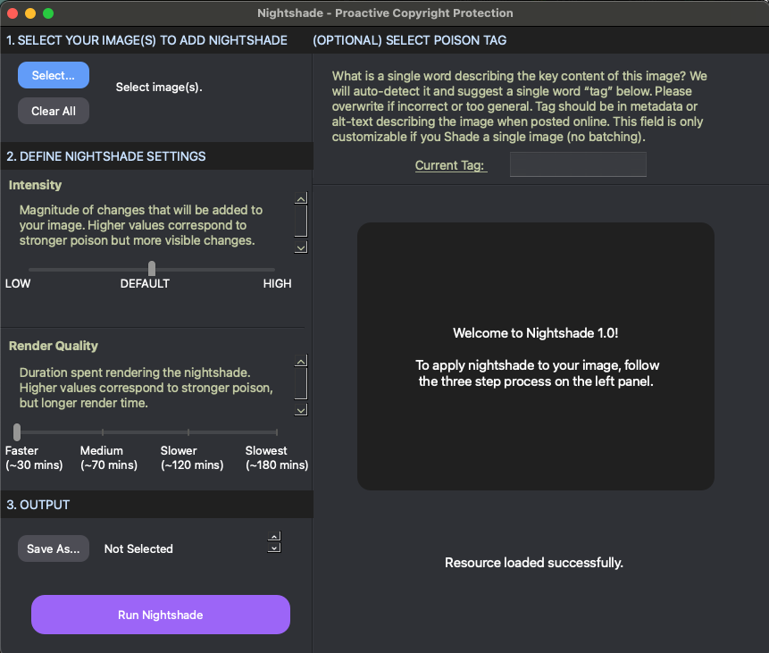
Task: Run Nightshade with the purple button
Action: click(x=161, y=615)
